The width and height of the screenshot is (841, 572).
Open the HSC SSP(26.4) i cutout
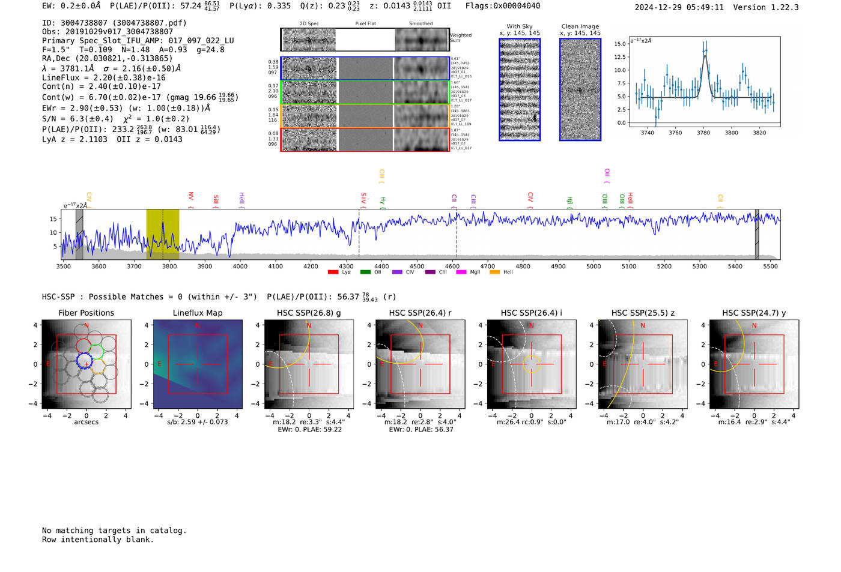(x=532, y=364)
